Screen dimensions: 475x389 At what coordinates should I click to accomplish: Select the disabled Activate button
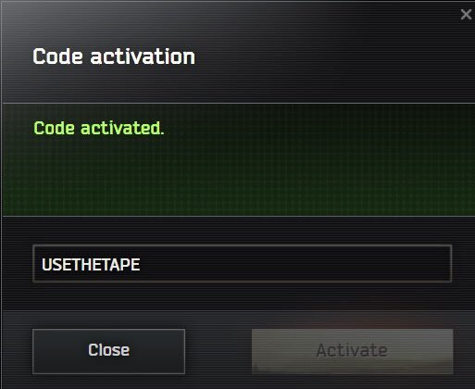point(352,351)
